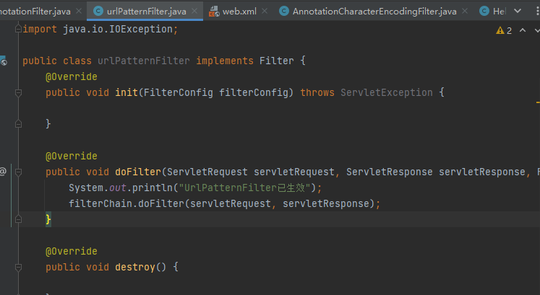Click the highlighted closing brace of doFilter
The width and height of the screenshot is (540, 295).
(x=48, y=219)
